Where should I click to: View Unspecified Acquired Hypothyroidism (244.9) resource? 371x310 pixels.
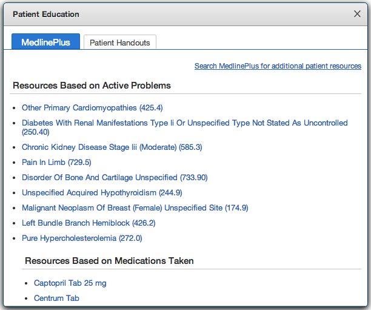pos(102,193)
